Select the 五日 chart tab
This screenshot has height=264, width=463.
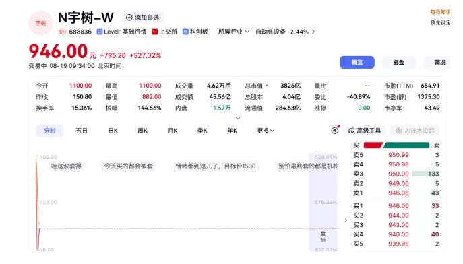[x=82, y=131]
